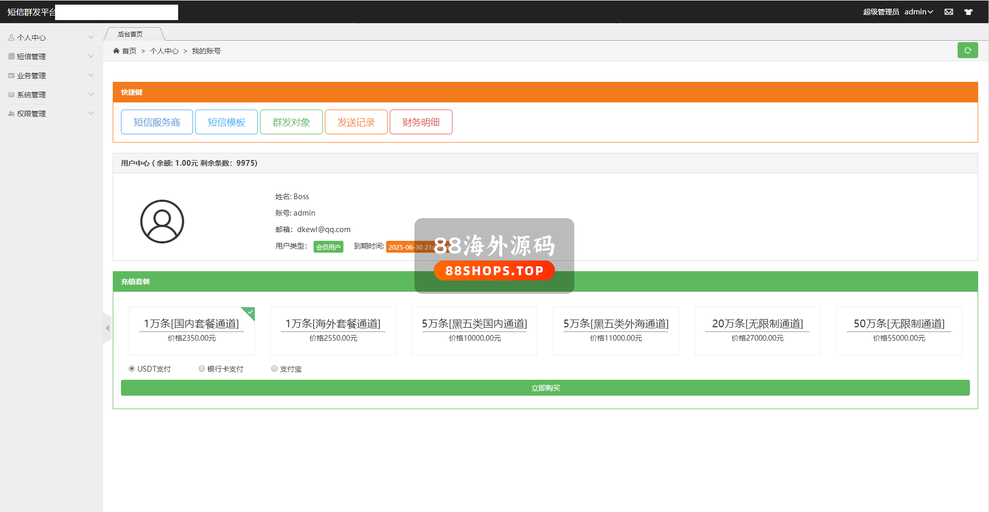Click the home icon in breadcrumb

(x=116, y=51)
